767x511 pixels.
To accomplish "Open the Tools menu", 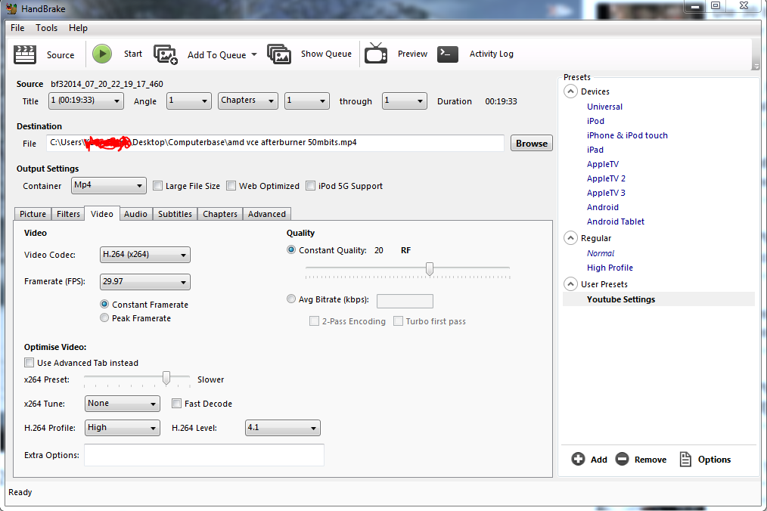I will coord(46,28).
